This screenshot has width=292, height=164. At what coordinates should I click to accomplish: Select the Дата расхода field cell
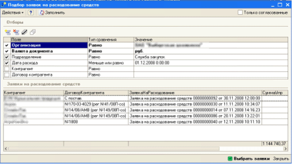(49, 63)
